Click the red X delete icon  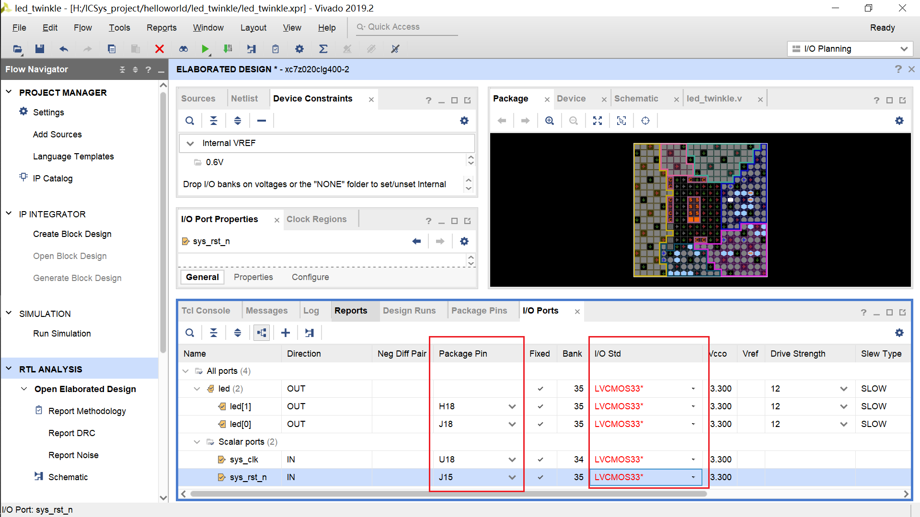point(160,49)
